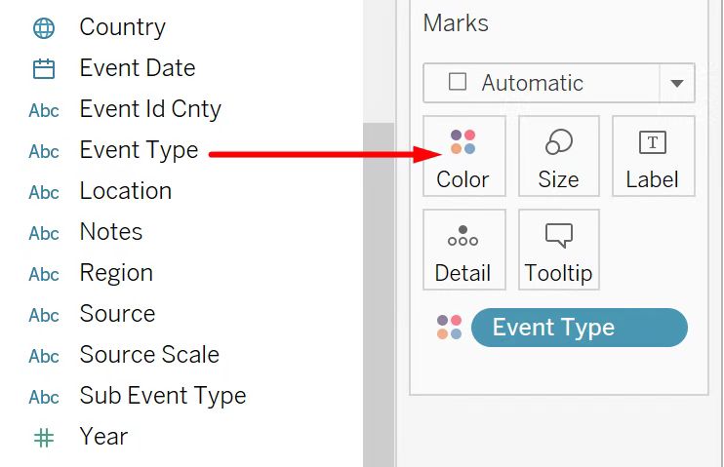Select the Notes field in data pane

111,232
